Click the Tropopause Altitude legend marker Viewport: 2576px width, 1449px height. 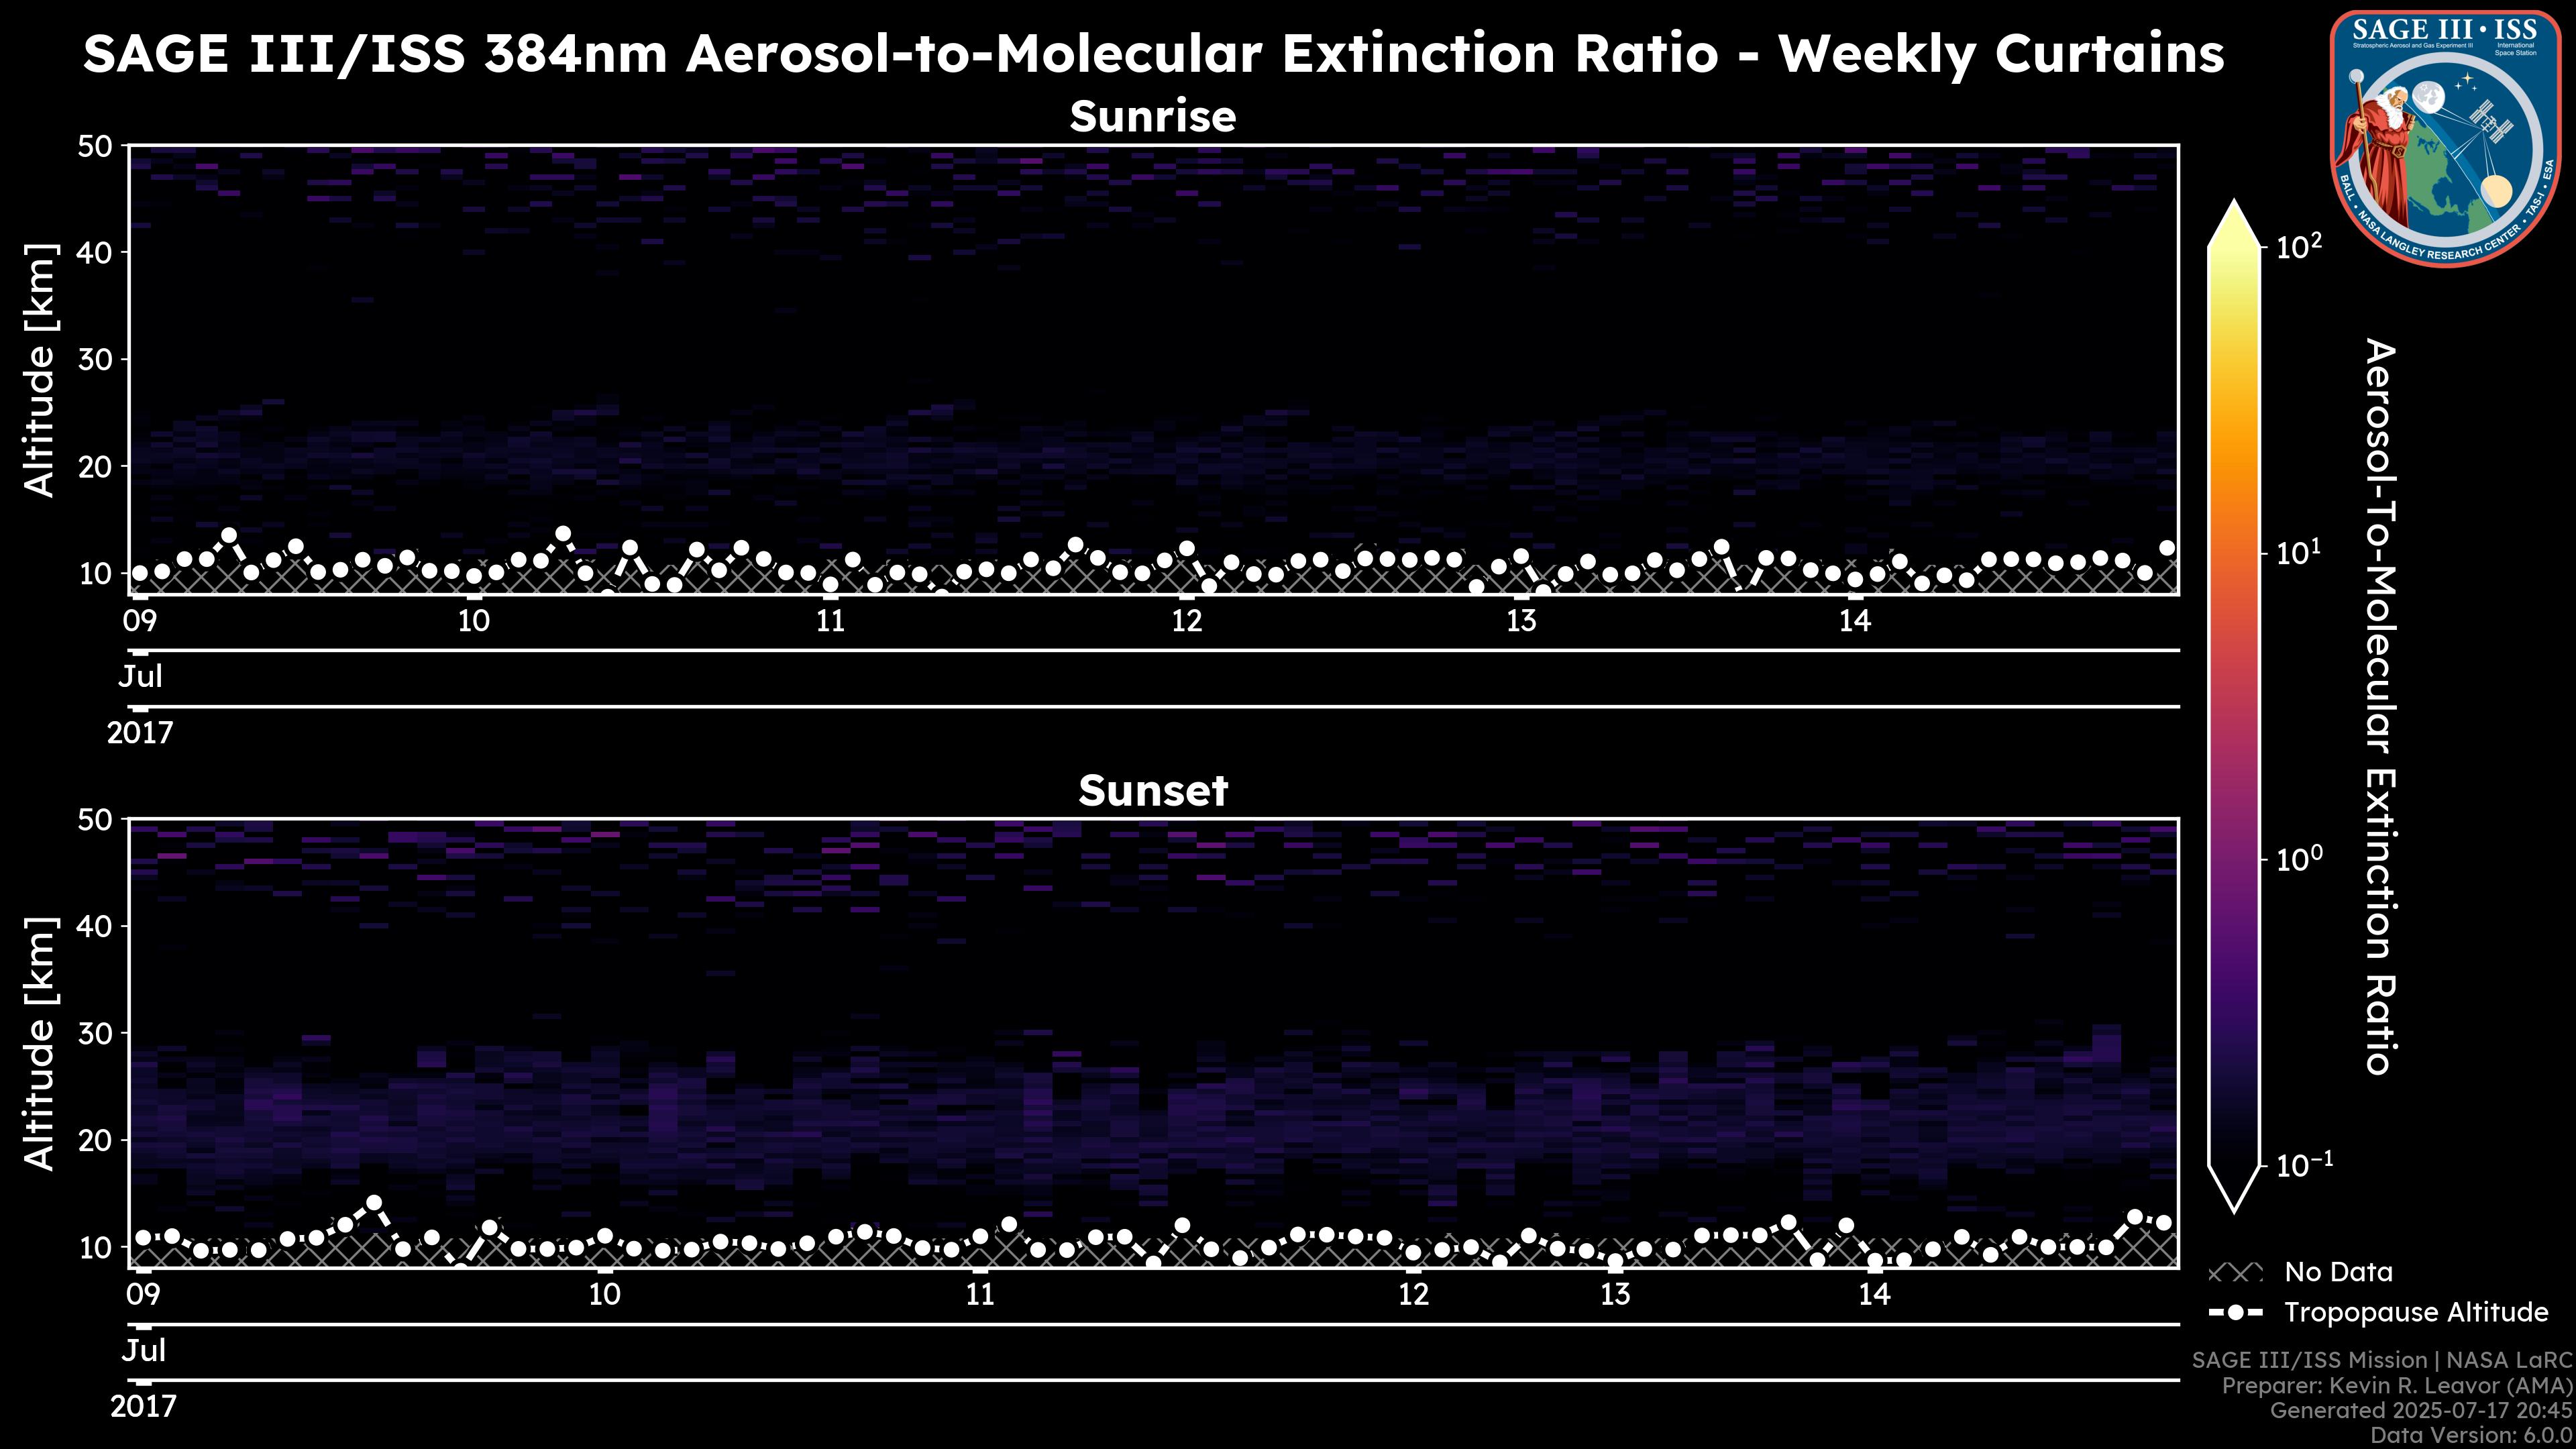point(2235,1313)
